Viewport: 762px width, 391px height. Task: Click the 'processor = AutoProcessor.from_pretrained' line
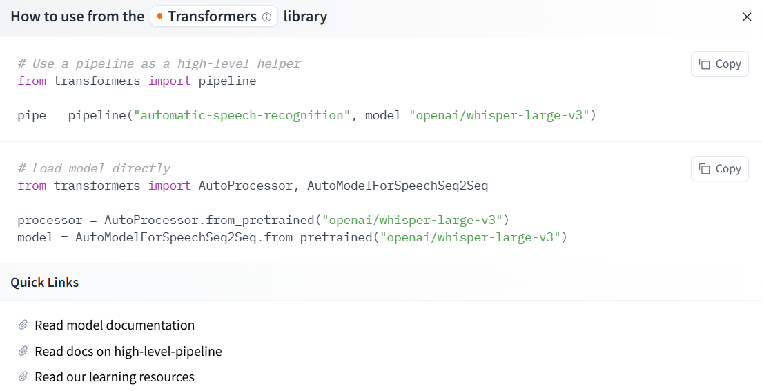point(264,220)
